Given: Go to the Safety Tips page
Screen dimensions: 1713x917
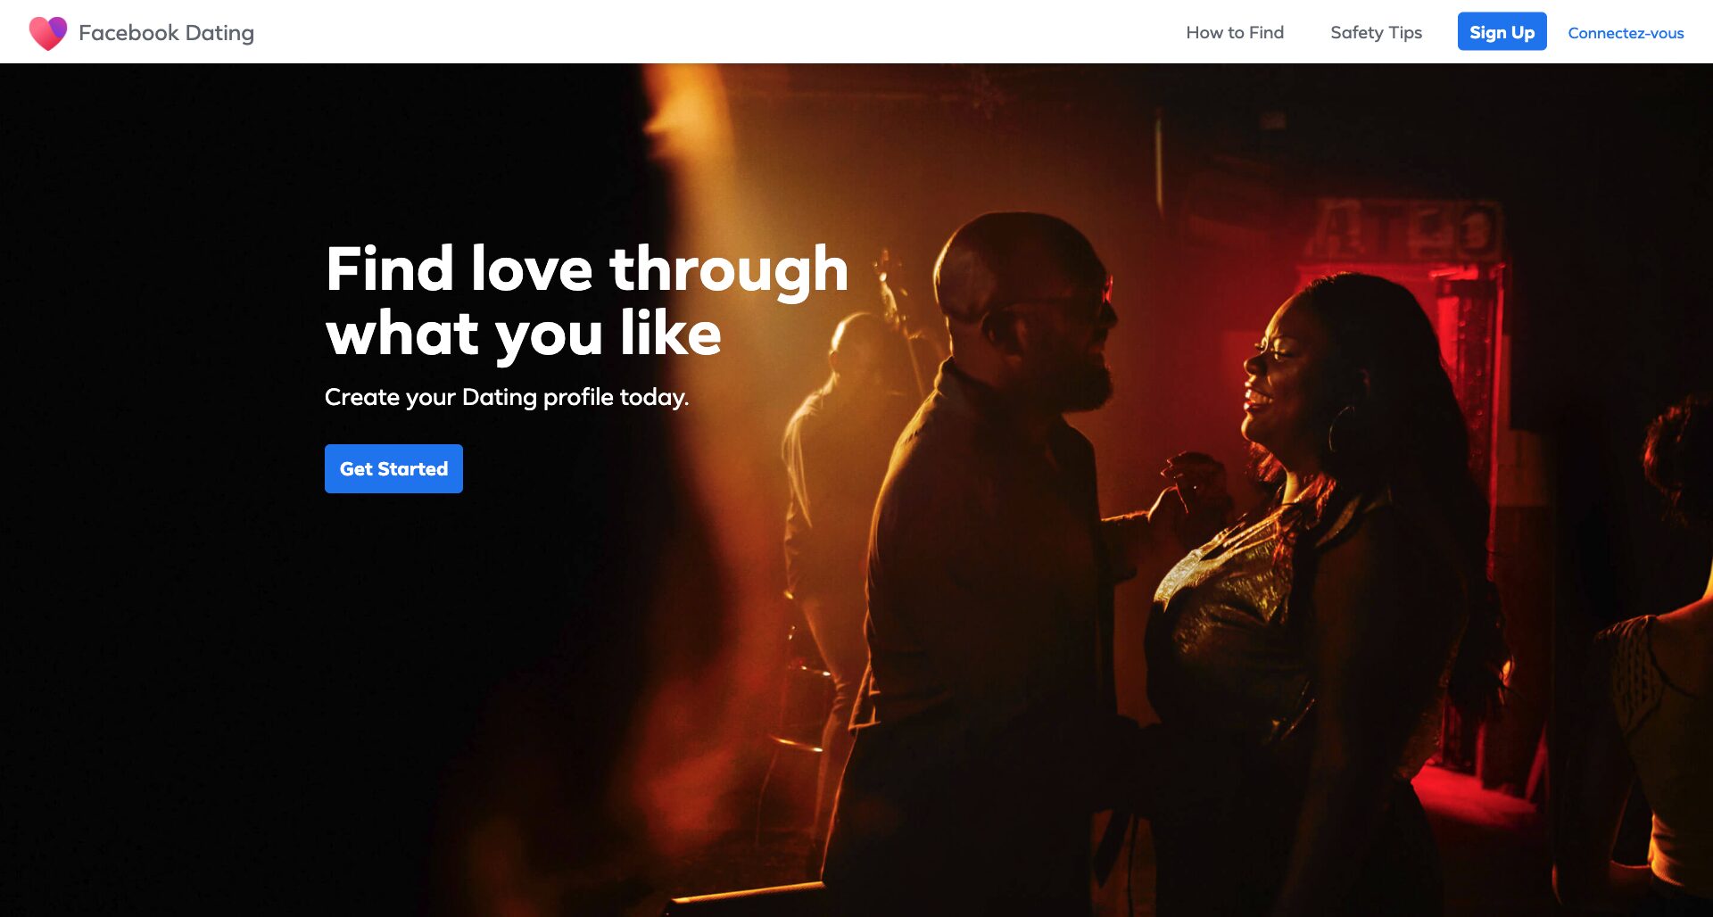Looking at the screenshot, I should pyautogui.click(x=1376, y=32).
